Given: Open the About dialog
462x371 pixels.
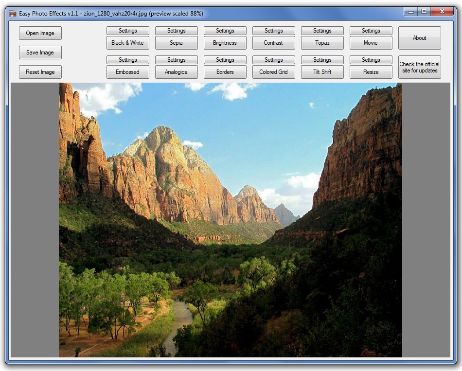Looking at the screenshot, I should pyautogui.click(x=419, y=38).
